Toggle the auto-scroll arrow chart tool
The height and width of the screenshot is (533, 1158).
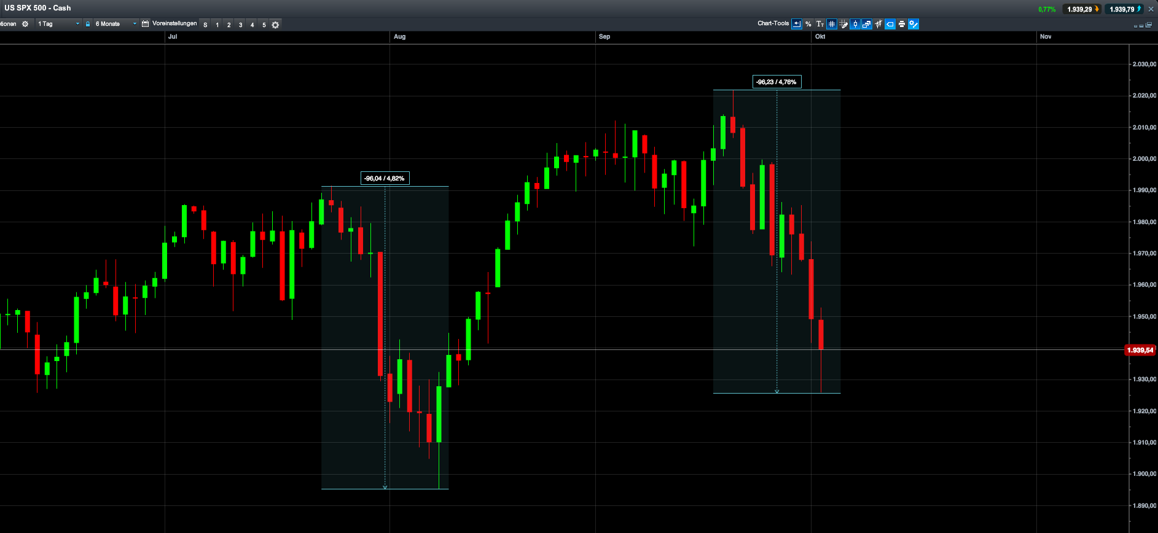[797, 24]
